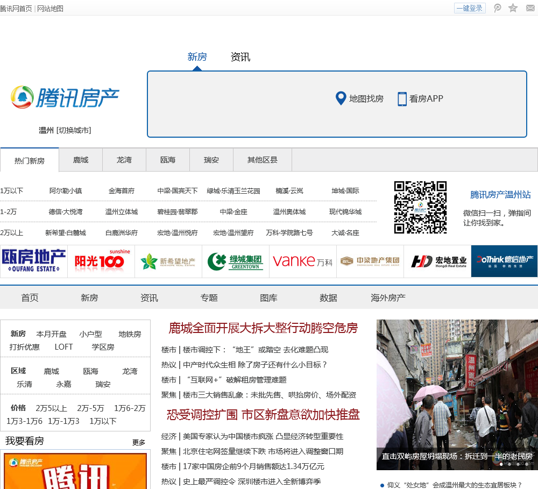Click the 一键登录 login button
538x489 pixels.
(x=469, y=8)
